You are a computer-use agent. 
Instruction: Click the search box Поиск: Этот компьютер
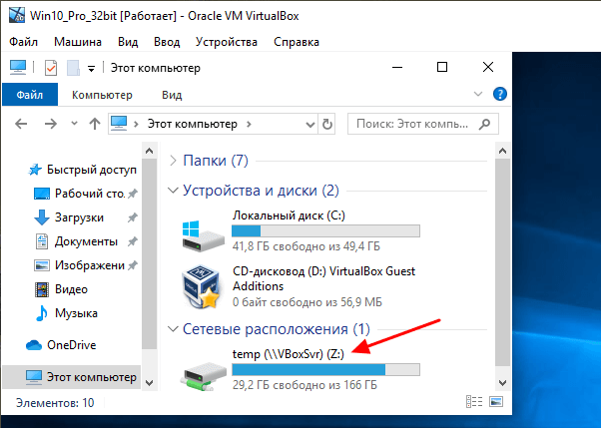point(423,124)
